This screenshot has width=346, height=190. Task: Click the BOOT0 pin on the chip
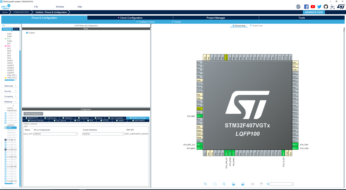coord(226,57)
